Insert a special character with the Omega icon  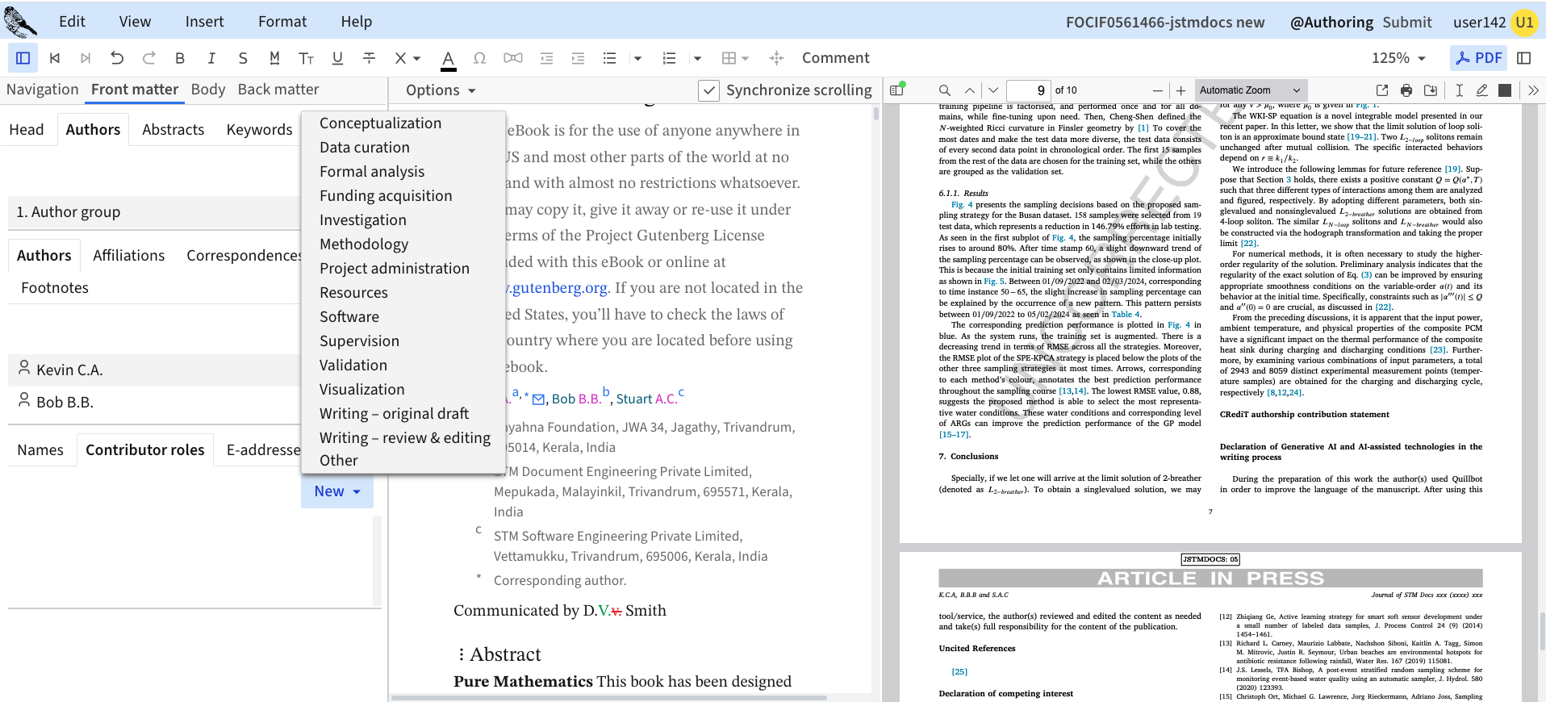[x=479, y=58]
